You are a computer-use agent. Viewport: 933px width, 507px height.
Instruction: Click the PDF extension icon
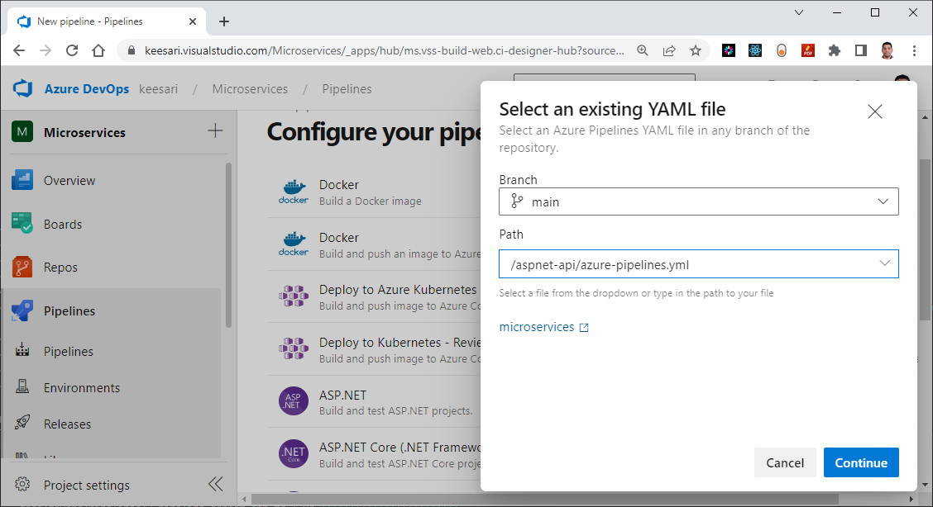pyautogui.click(x=808, y=50)
